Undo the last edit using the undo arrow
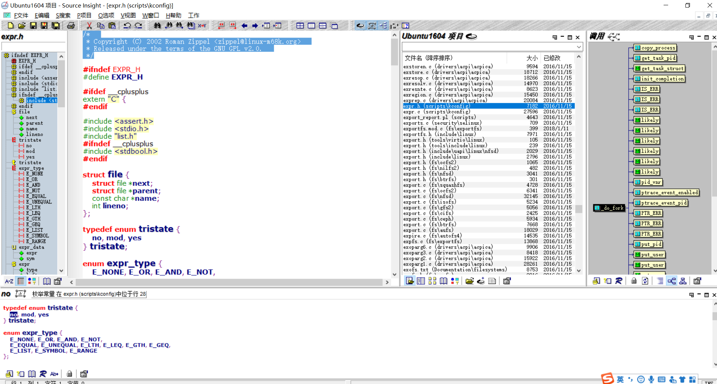 pyautogui.click(x=128, y=26)
